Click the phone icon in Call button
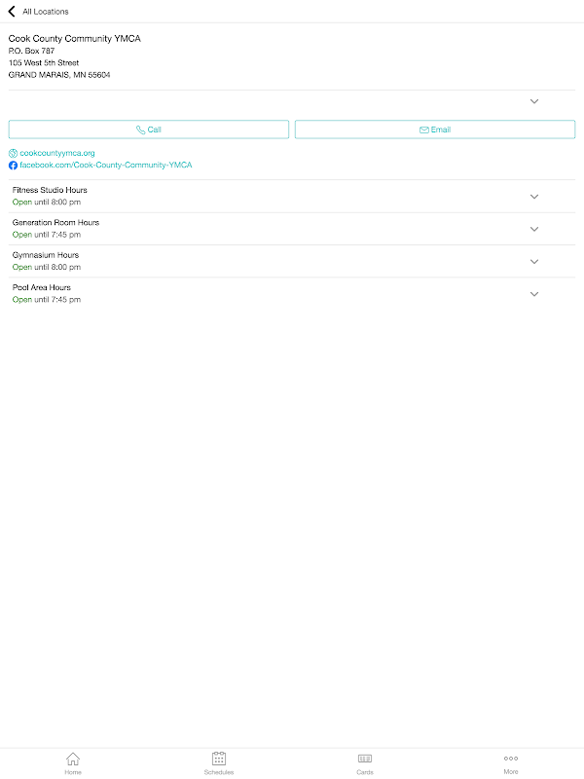584x779 pixels. (140, 130)
